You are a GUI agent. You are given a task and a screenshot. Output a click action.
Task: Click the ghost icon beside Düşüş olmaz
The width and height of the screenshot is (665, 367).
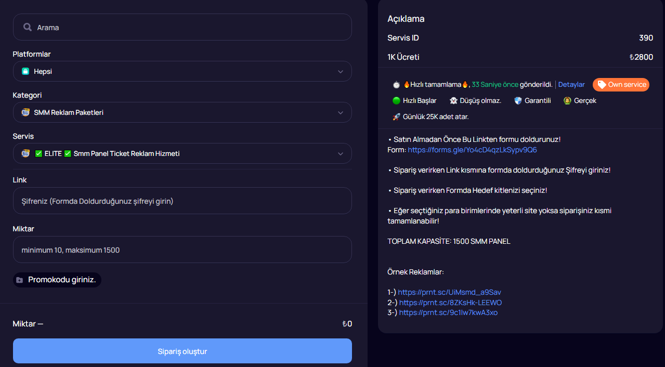coord(453,100)
